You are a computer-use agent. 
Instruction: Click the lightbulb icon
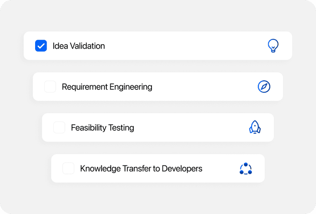click(273, 46)
